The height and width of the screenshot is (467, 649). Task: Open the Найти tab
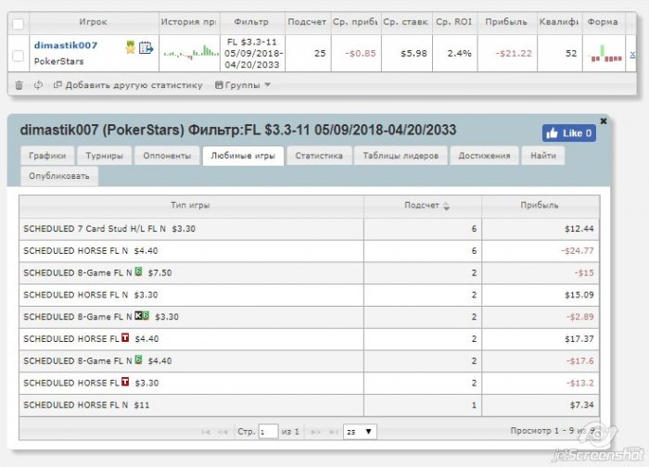pos(543,156)
